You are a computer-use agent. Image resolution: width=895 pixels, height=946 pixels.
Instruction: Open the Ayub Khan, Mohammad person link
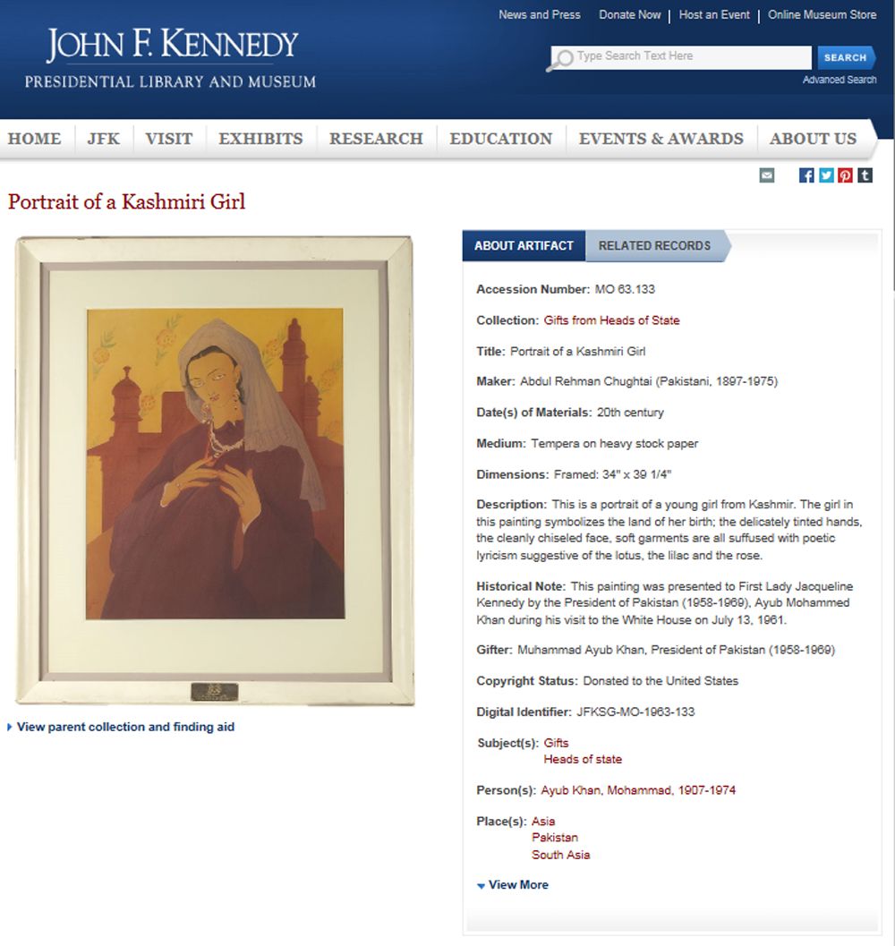pos(638,790)
